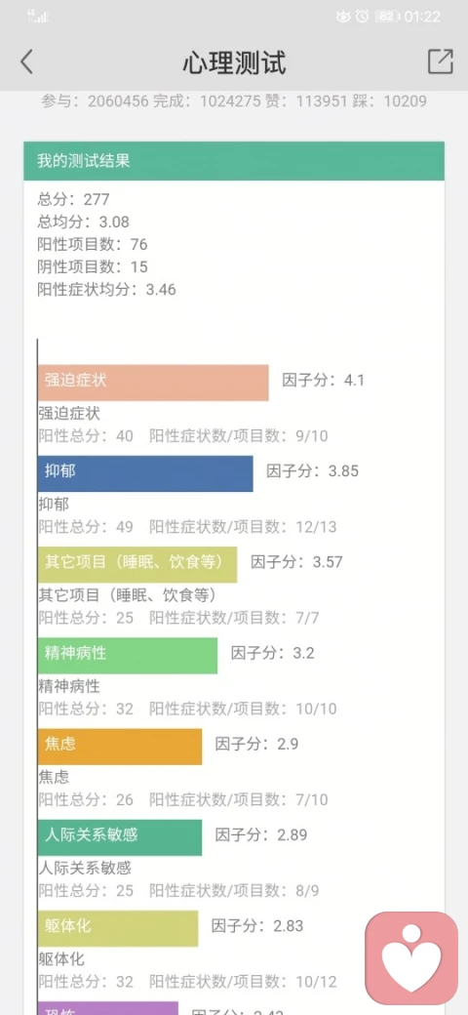Screen dimensions: 468x1015
Task: Select the 抑郁 blue bar
Action: point(145,473)
